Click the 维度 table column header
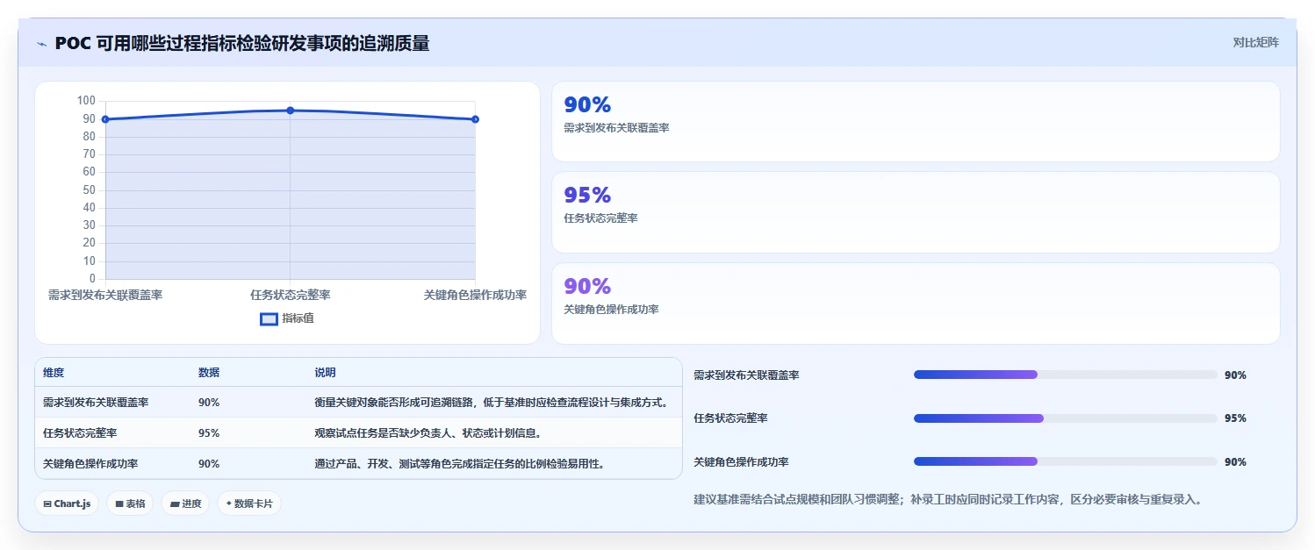 pyautogui.click(x=54, y=373)
